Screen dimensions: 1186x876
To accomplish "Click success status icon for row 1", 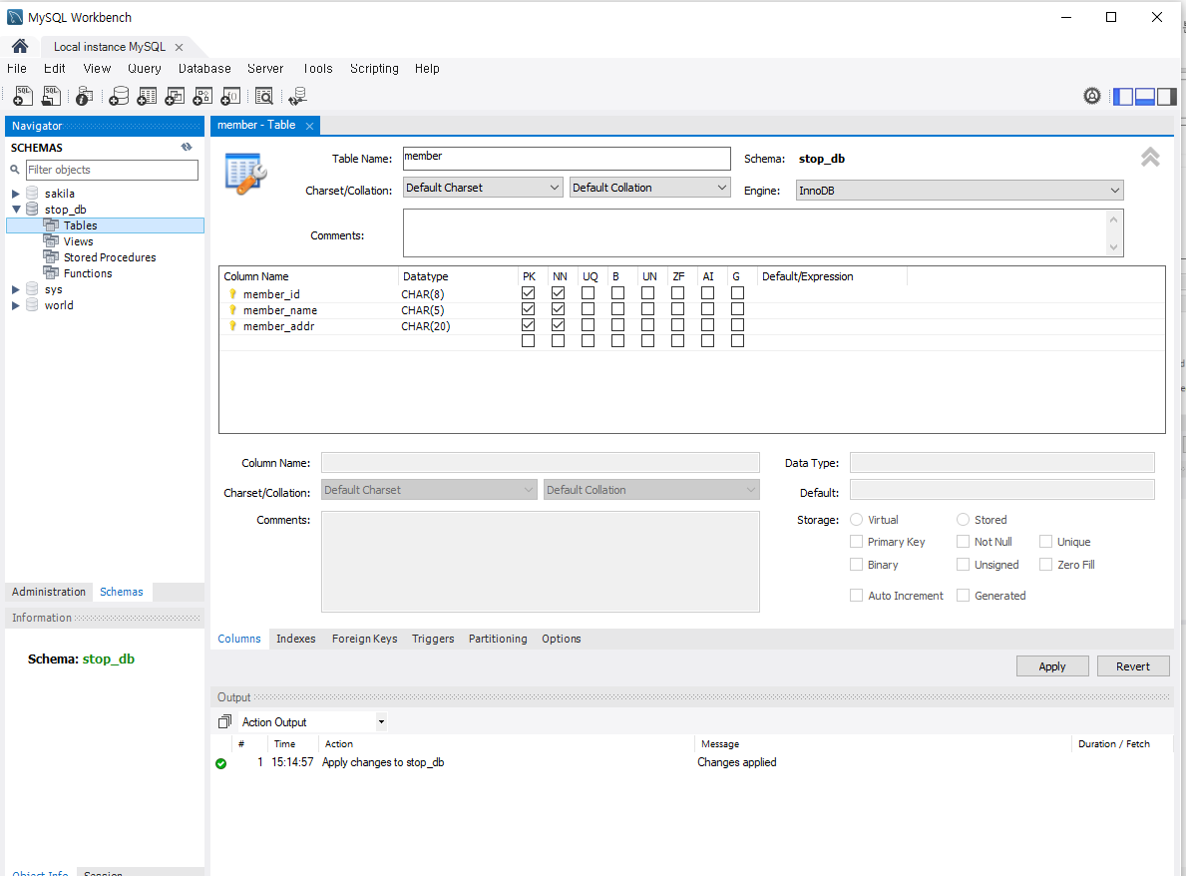I will pos(220,763).
